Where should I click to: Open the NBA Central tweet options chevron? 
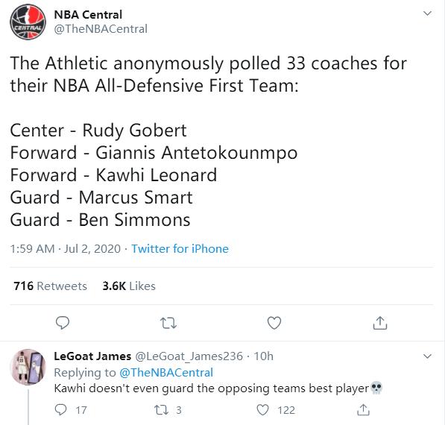click(427, 13)
